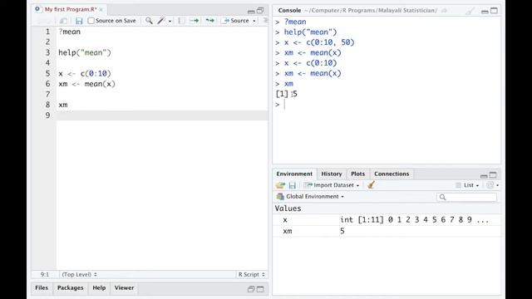Open the R Script file type dropdown

click(251, 275)
